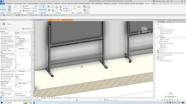The height and width of the screenshot is (104, 186).
Task: Switch to the Конструкция ribbon tab
Action: [18, 3]
